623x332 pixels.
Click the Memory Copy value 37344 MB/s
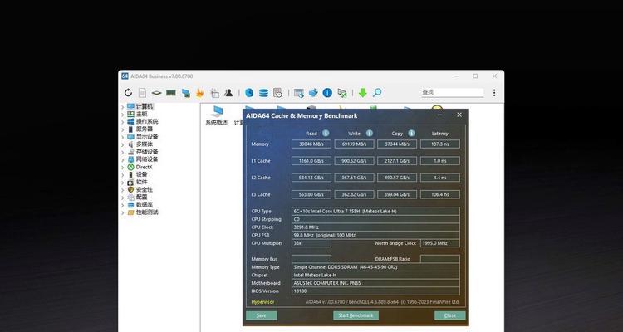point(397,144)
